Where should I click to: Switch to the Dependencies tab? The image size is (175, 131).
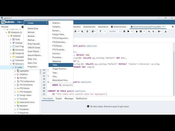[x=89, y=27]
